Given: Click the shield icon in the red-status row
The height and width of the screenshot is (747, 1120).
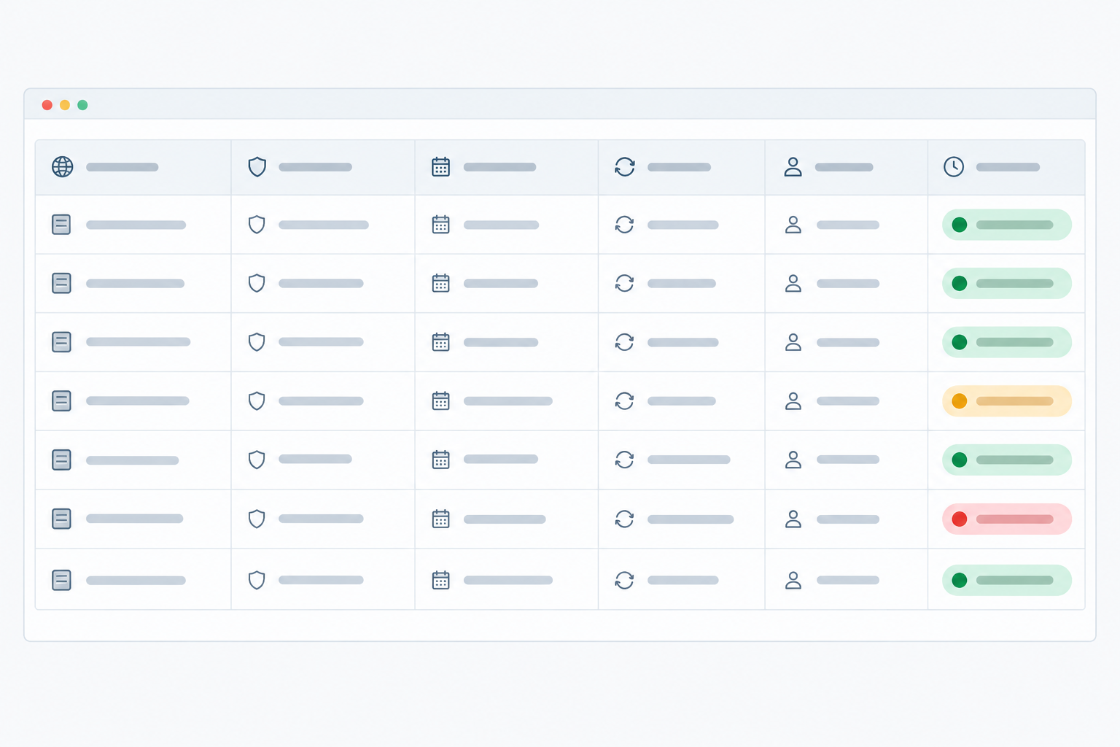Looking at the screenshot, I should coord(257,519).
